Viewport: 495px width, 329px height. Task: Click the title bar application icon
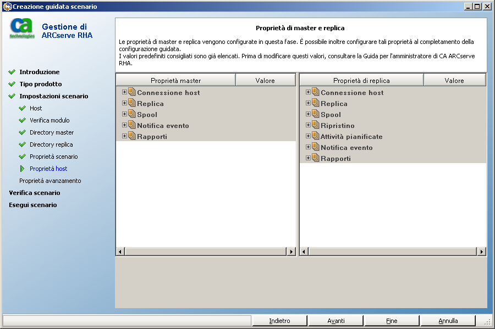7,6
